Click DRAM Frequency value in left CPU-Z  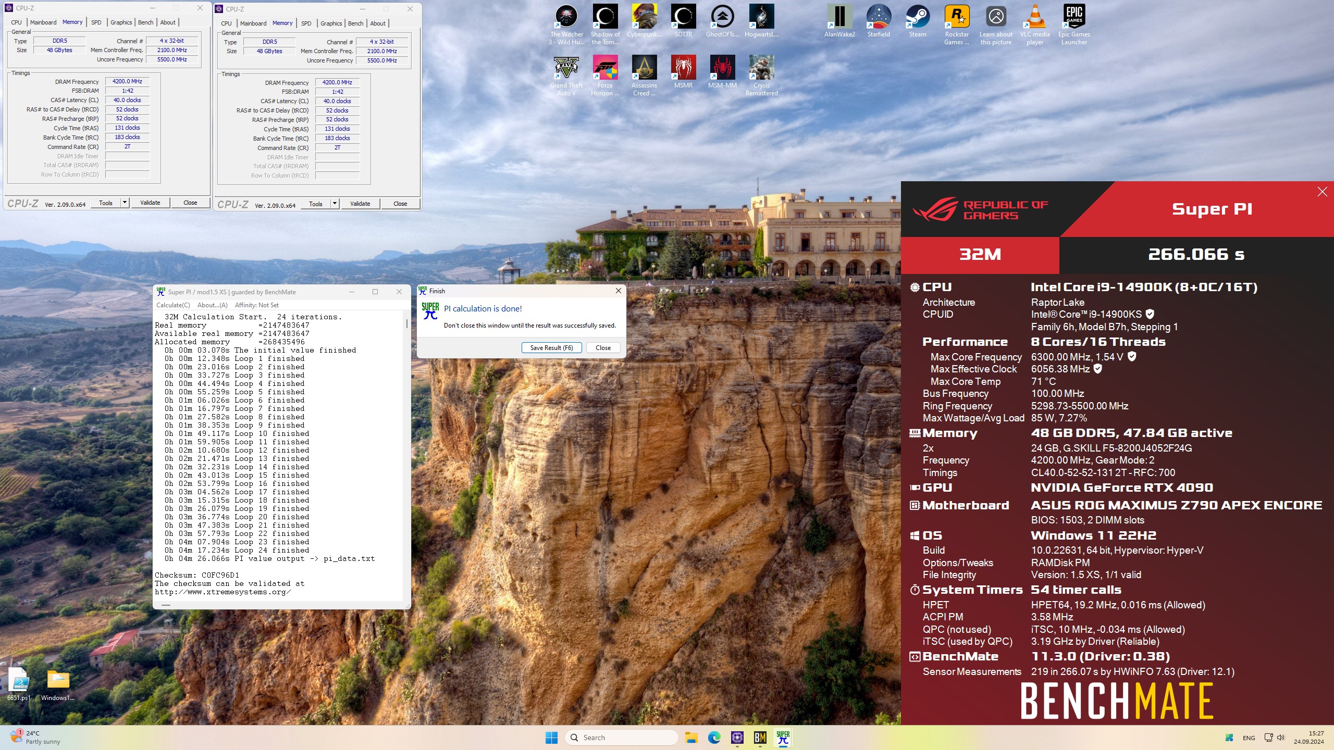tap(127, 81)
